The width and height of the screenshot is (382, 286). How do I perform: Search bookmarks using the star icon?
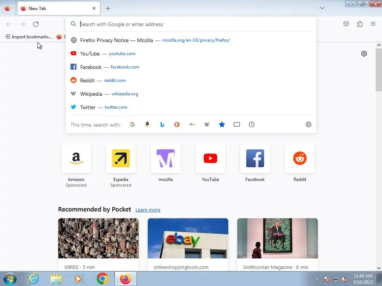222,124
